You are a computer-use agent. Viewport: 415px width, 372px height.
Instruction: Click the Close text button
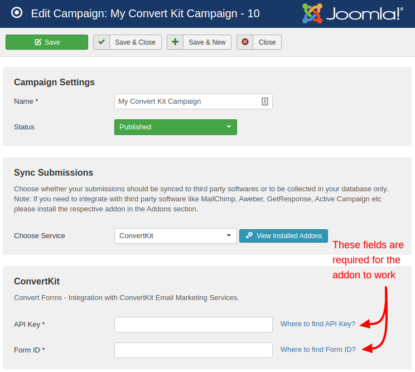[267, 42]
